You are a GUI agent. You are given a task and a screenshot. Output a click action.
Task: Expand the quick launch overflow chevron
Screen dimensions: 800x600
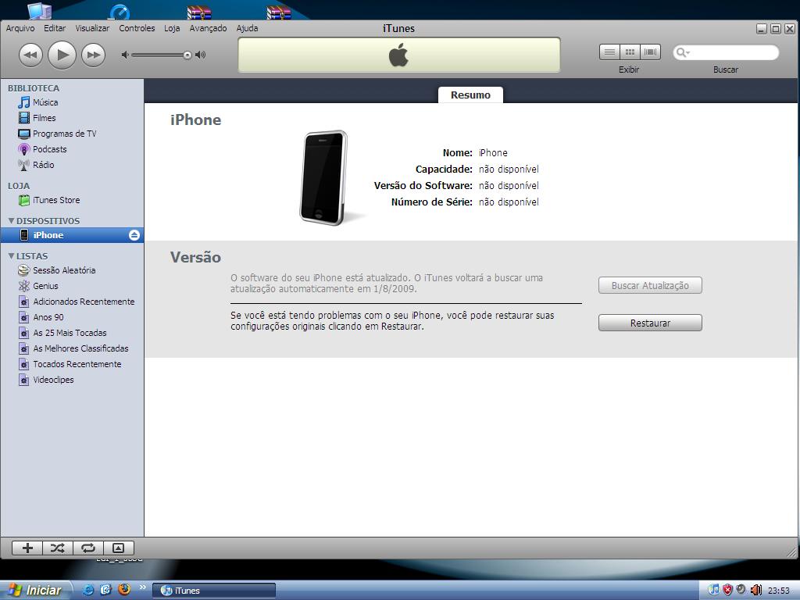[x=142, y=587]
